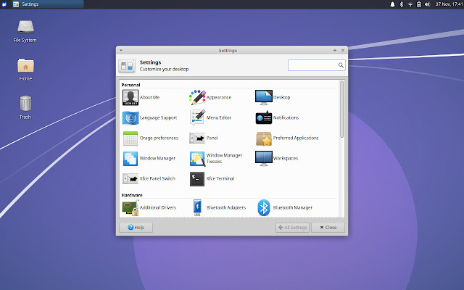Launch the Menu Editor icon
This screenshot has height=290, width=464.
tap(197, 117)
